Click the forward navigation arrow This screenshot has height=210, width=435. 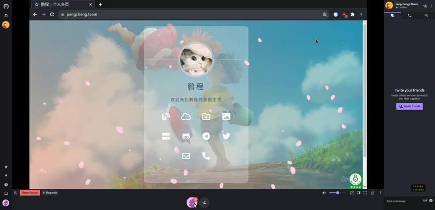click(44, 15)
